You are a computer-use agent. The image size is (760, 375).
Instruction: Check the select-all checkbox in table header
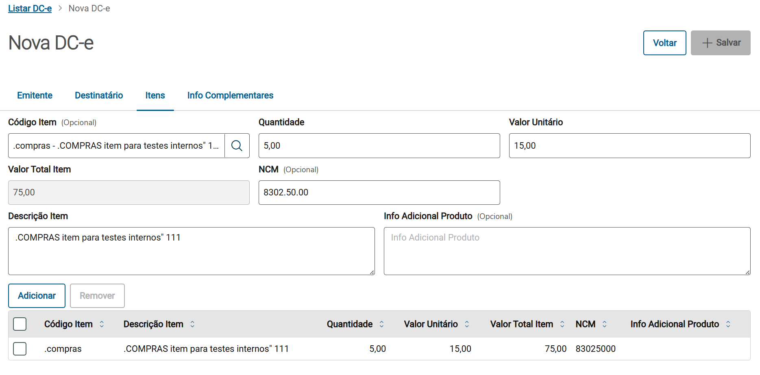20,324
